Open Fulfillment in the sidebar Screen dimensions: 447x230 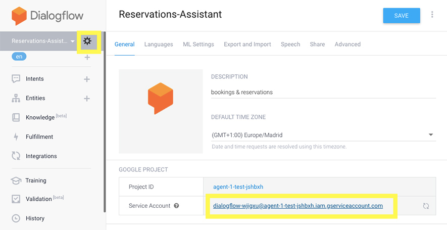point(39,137)
